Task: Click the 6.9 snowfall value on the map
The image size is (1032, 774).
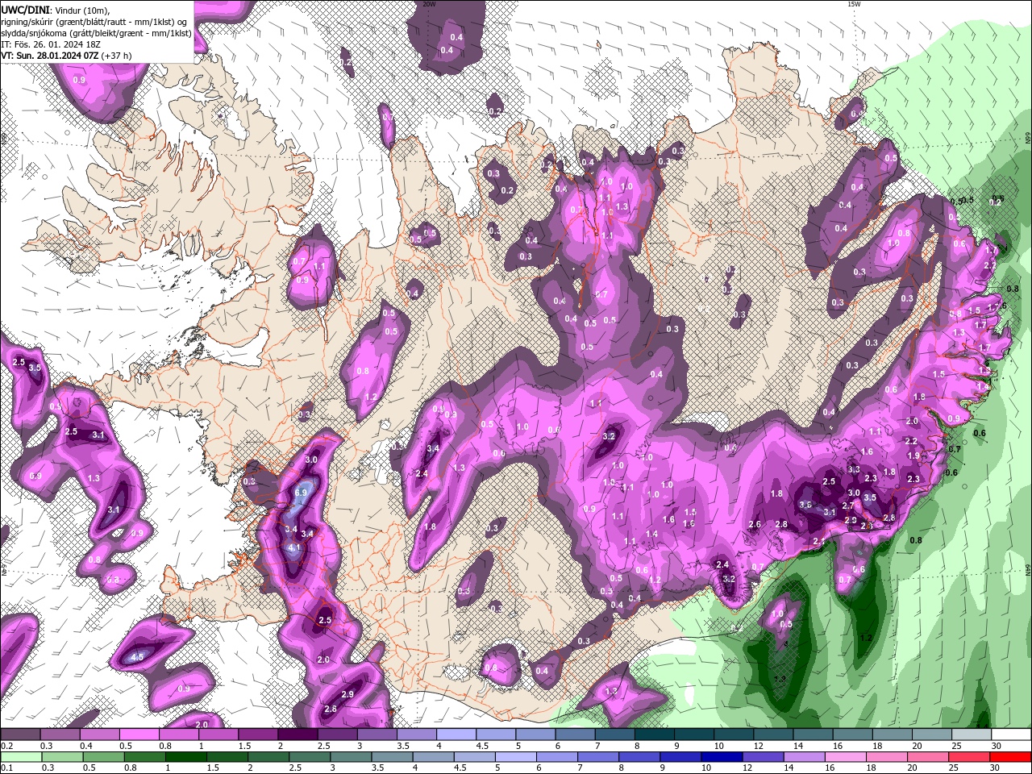Action: click(x=302, y=493)
